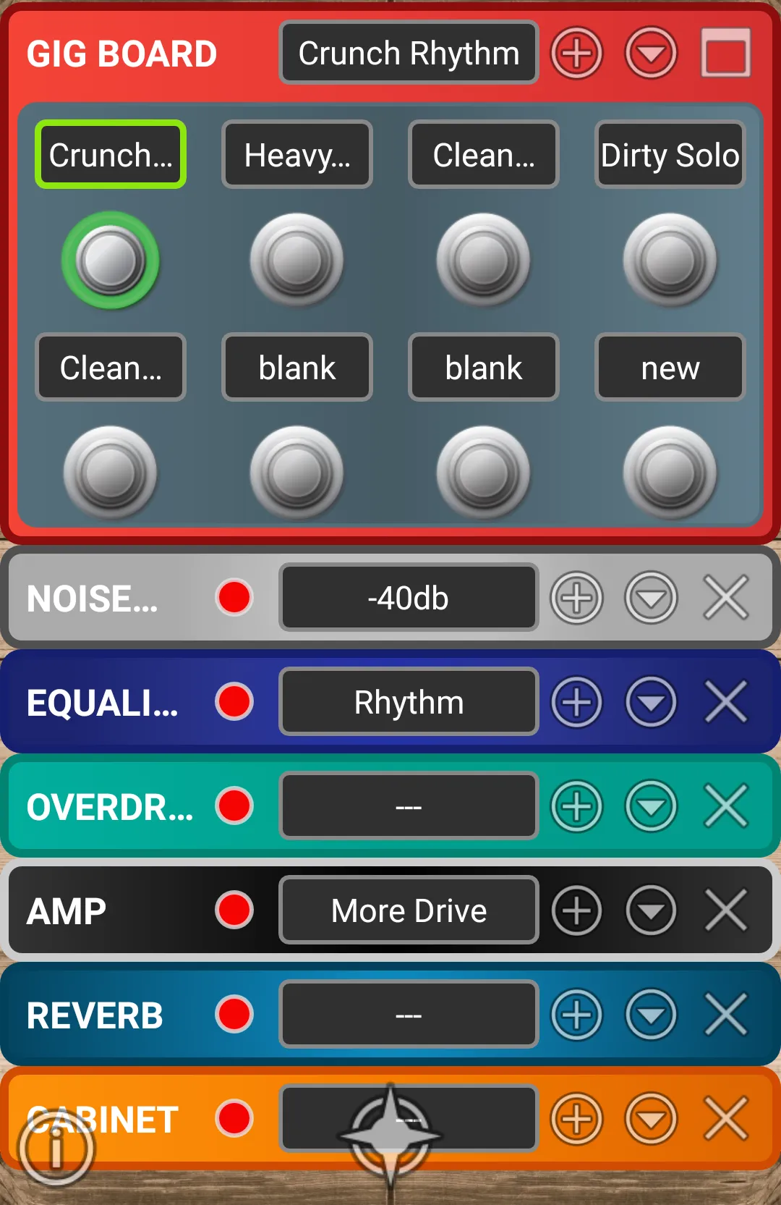The image size is (781, 1205).
Task: Remove the Noise gate module
Action: [726, 598]
